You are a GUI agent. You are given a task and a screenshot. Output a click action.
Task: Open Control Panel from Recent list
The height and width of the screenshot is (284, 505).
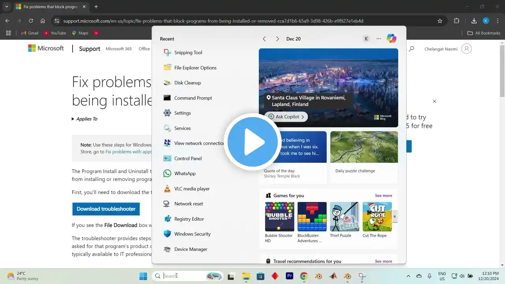click(182, 158)
